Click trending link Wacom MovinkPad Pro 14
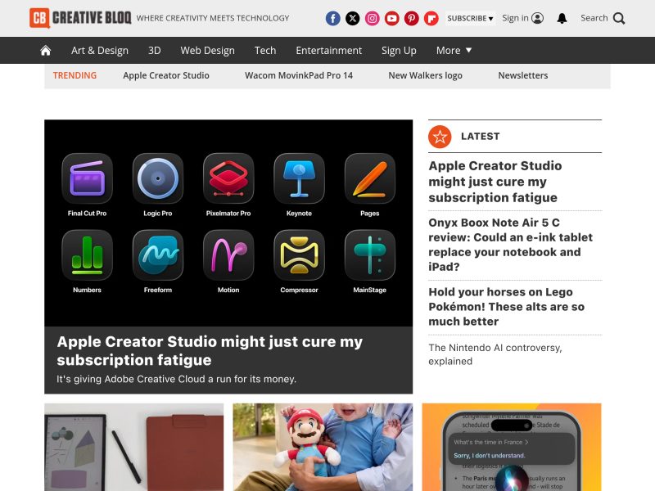This screenshot has height=491, width=655. tap(299, 75)
